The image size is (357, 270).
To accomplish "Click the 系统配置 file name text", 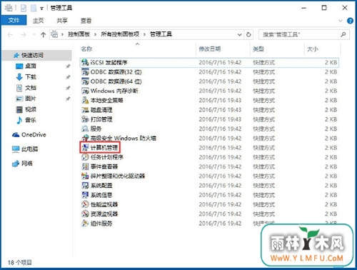I will 101,186.
